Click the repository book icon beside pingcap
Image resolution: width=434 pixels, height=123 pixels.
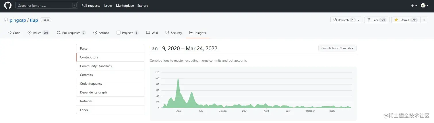6,20
